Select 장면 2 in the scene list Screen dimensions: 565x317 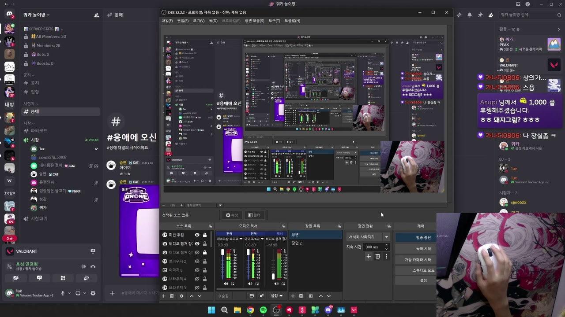(x=315, y=243)
